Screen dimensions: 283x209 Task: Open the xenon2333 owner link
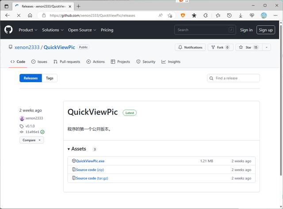pyautogui.click(x=27, y=47)
